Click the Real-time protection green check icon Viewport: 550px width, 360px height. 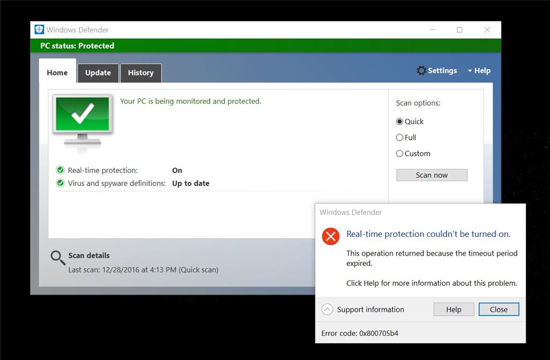tap(60, 170)
